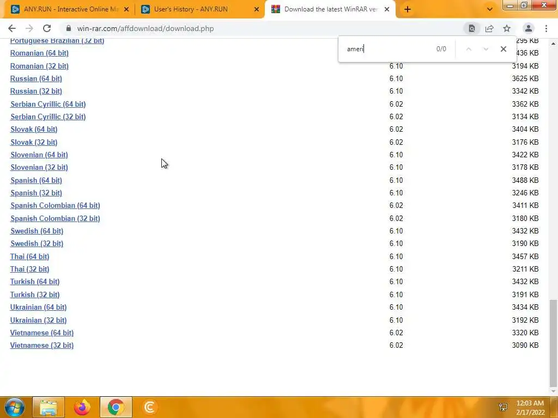Image resolution: width=558 pixels, height=418 pixels.
Task: Close the find bar
Action: point(503,49)
